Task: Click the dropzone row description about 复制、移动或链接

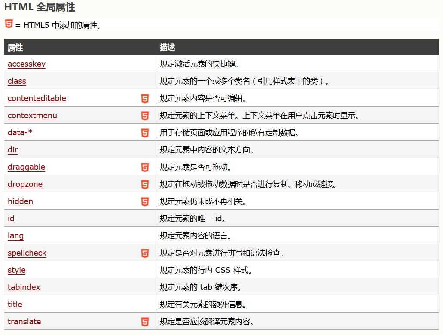Action: (248, 184)
